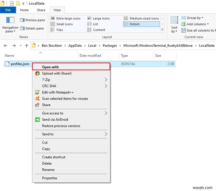The height and width of the screenshot is (191, 216).
Task: Open Customize Quick Access Toolbar dropdown
Action: tap(23, 3)
